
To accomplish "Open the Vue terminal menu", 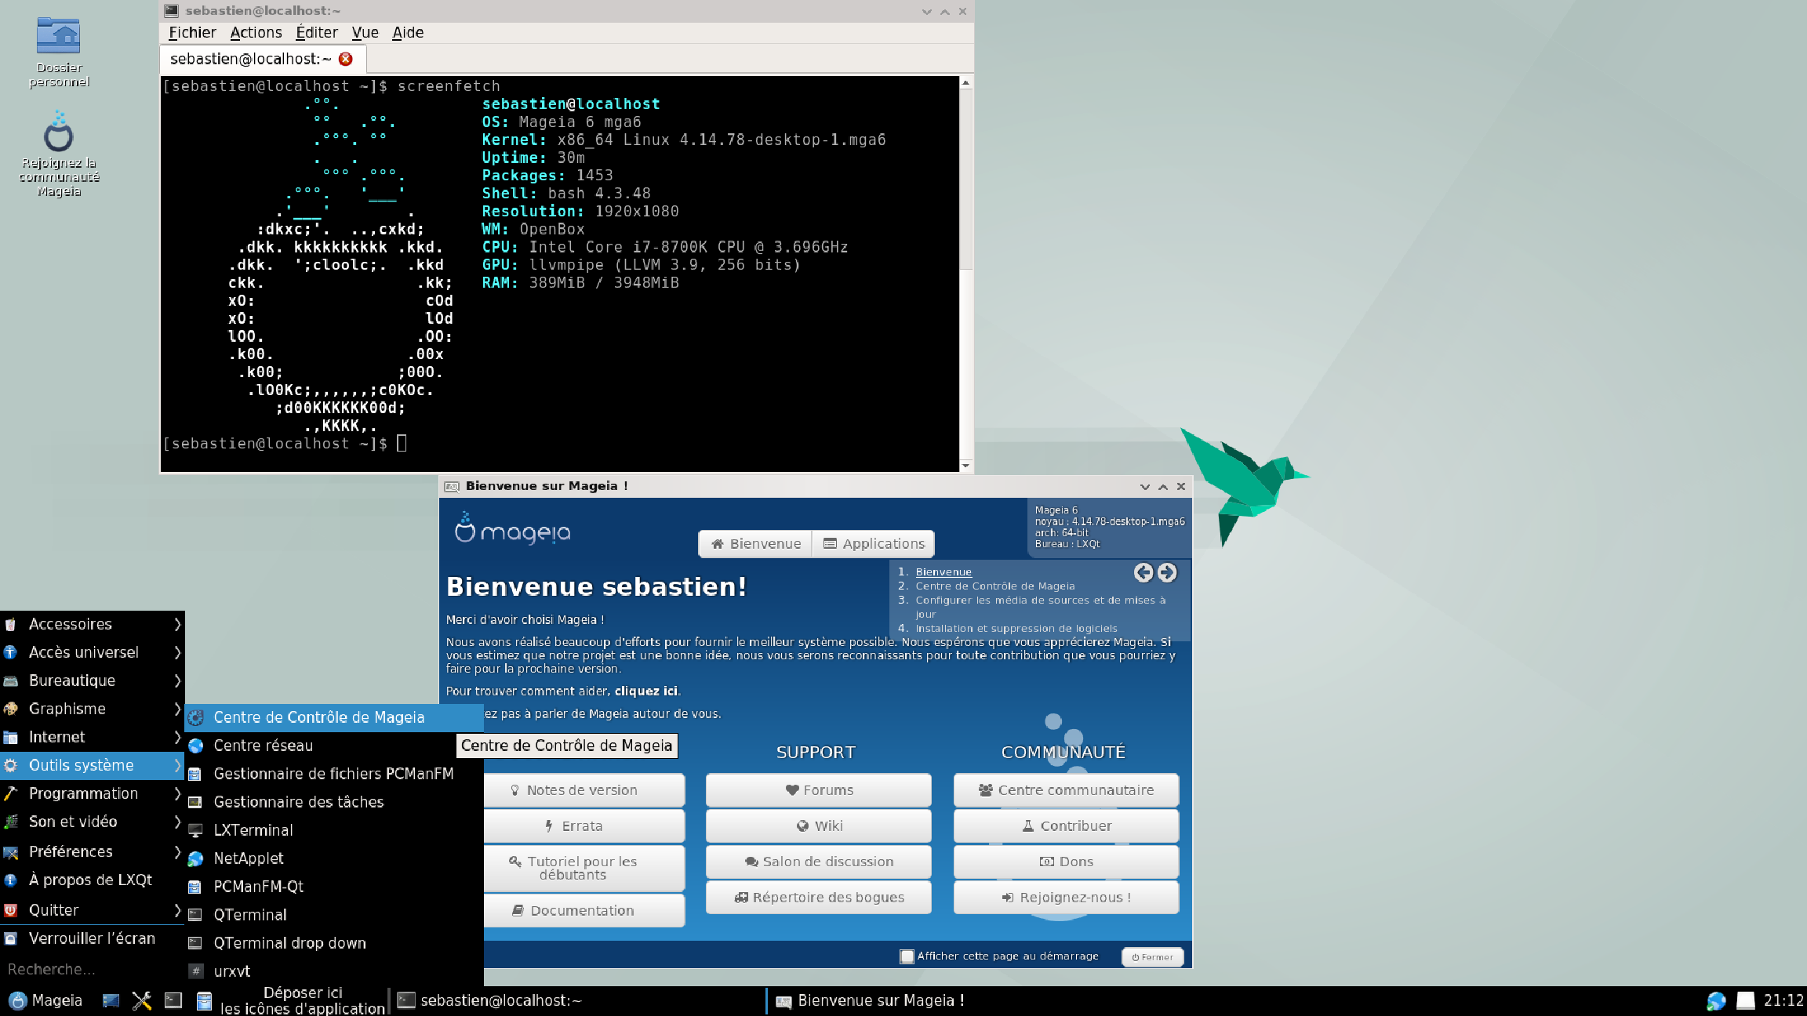I will click(365, 32).
